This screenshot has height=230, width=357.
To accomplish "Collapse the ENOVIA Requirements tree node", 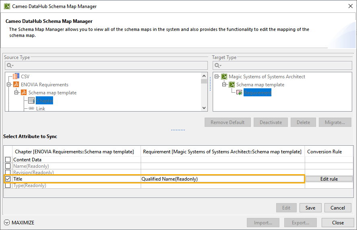I will point(9,85).
